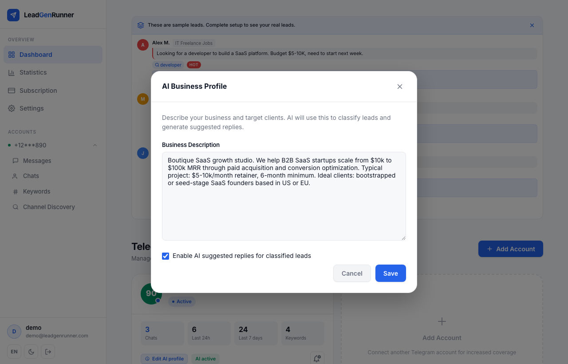Uncheck Enable AI suggested replies checkbox
568x364 pixels.
point(166,256)
